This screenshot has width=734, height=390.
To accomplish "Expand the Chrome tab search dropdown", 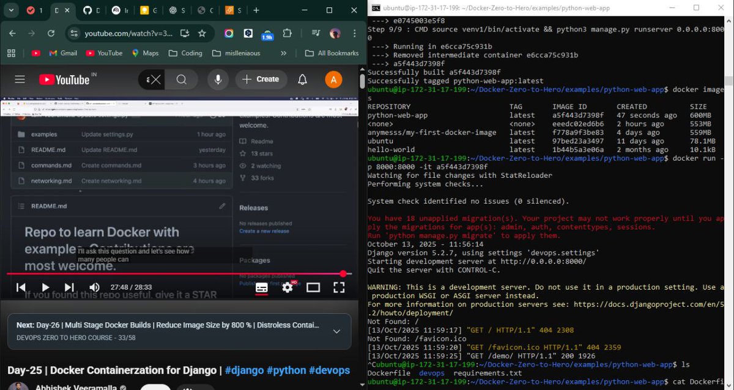I will point(12,10).
